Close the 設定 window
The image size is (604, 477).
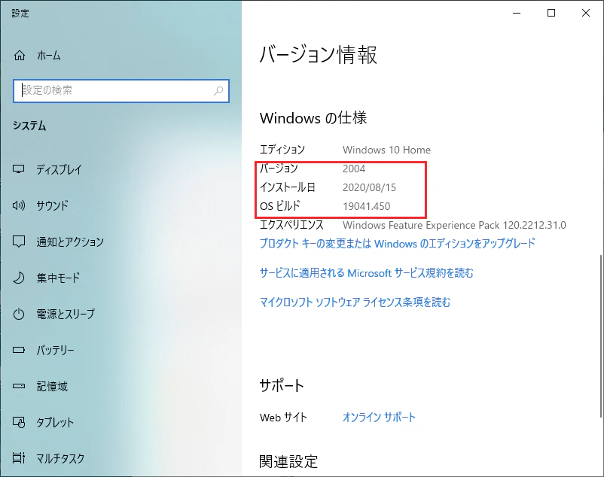tap(586, 13)
